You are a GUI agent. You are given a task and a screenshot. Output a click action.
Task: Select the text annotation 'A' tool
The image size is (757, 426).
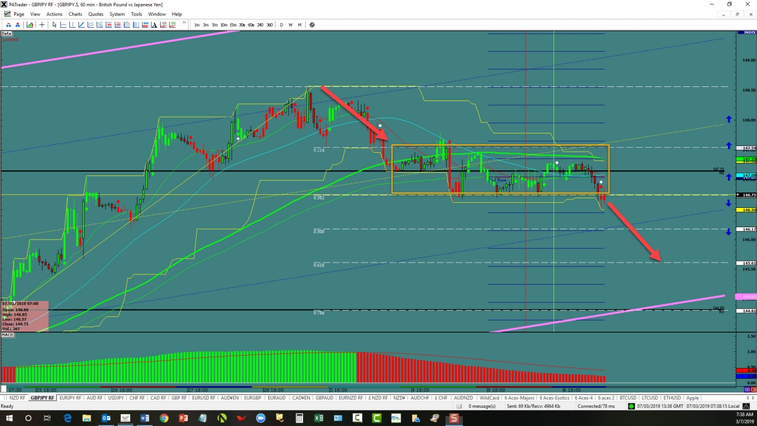click(x=154, y=24)
